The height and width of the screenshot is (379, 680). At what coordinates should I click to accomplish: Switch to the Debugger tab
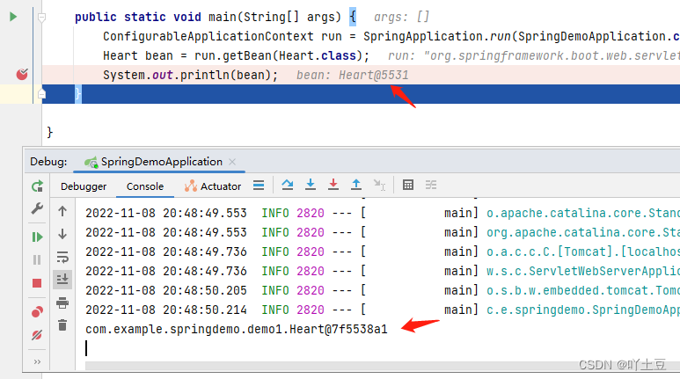coord(84,186)
